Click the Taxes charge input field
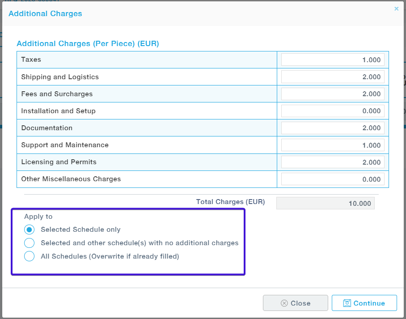 pyautogui.click(x=332, y=60)
